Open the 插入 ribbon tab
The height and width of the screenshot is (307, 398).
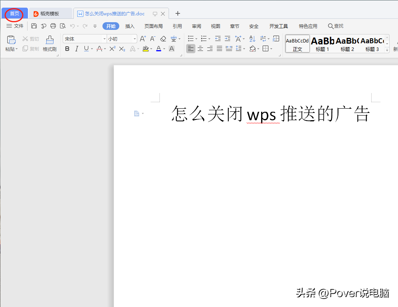click(x=130, y=26)
